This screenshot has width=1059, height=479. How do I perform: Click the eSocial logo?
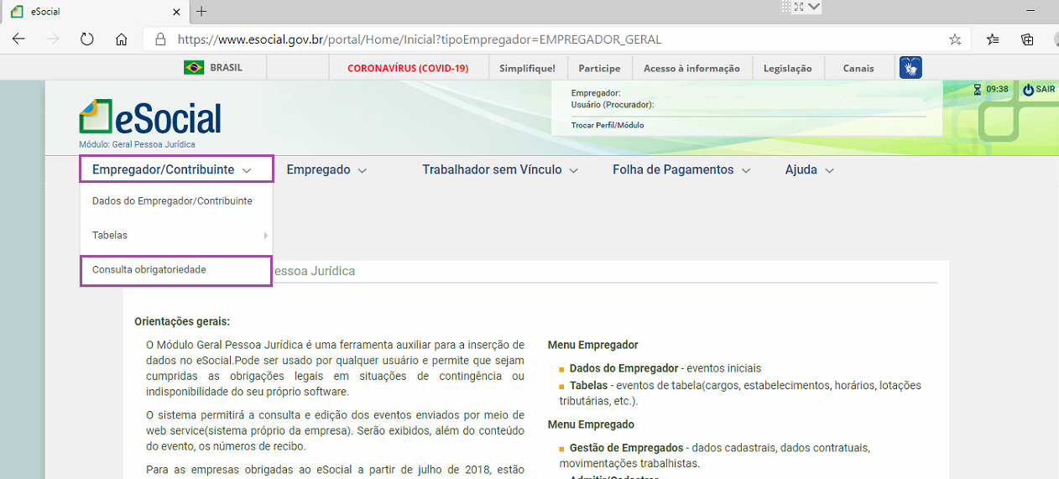click(150, 117)
